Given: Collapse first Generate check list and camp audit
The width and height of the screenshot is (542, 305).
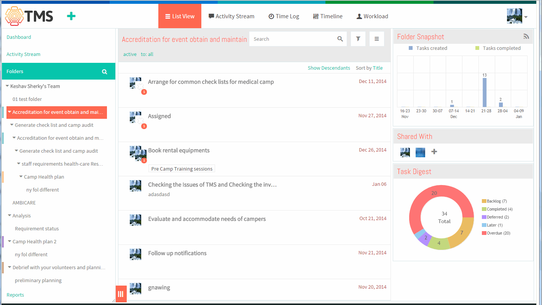Looking at the screenshot, I should (12, 125).
